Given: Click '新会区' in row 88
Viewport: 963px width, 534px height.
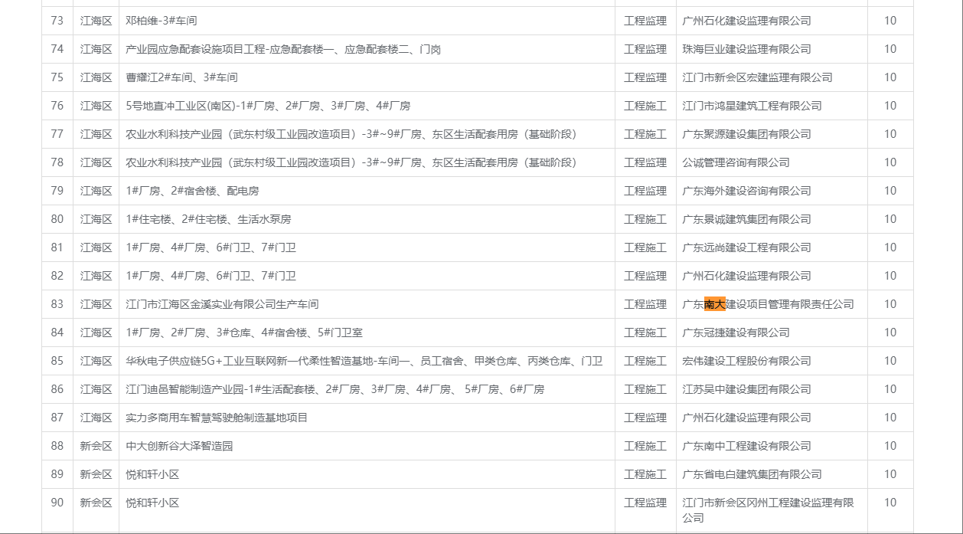Looking at the screenshot, I should coord(96,446).
